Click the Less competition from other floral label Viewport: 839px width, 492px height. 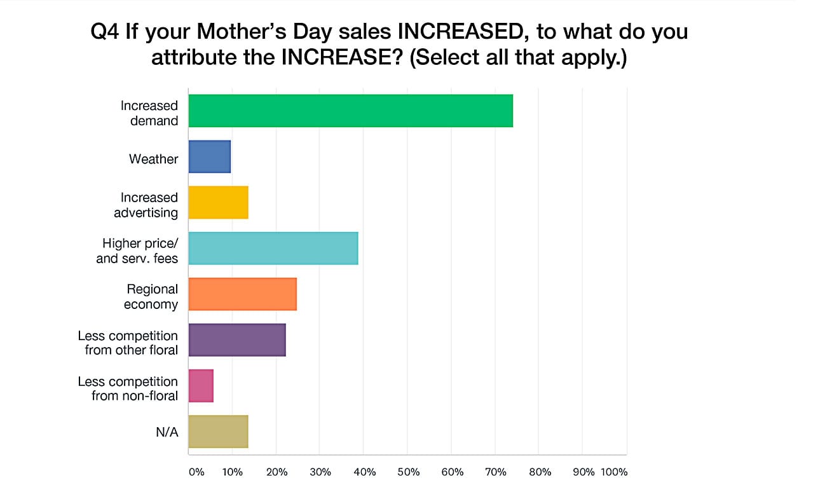(128, 342)
